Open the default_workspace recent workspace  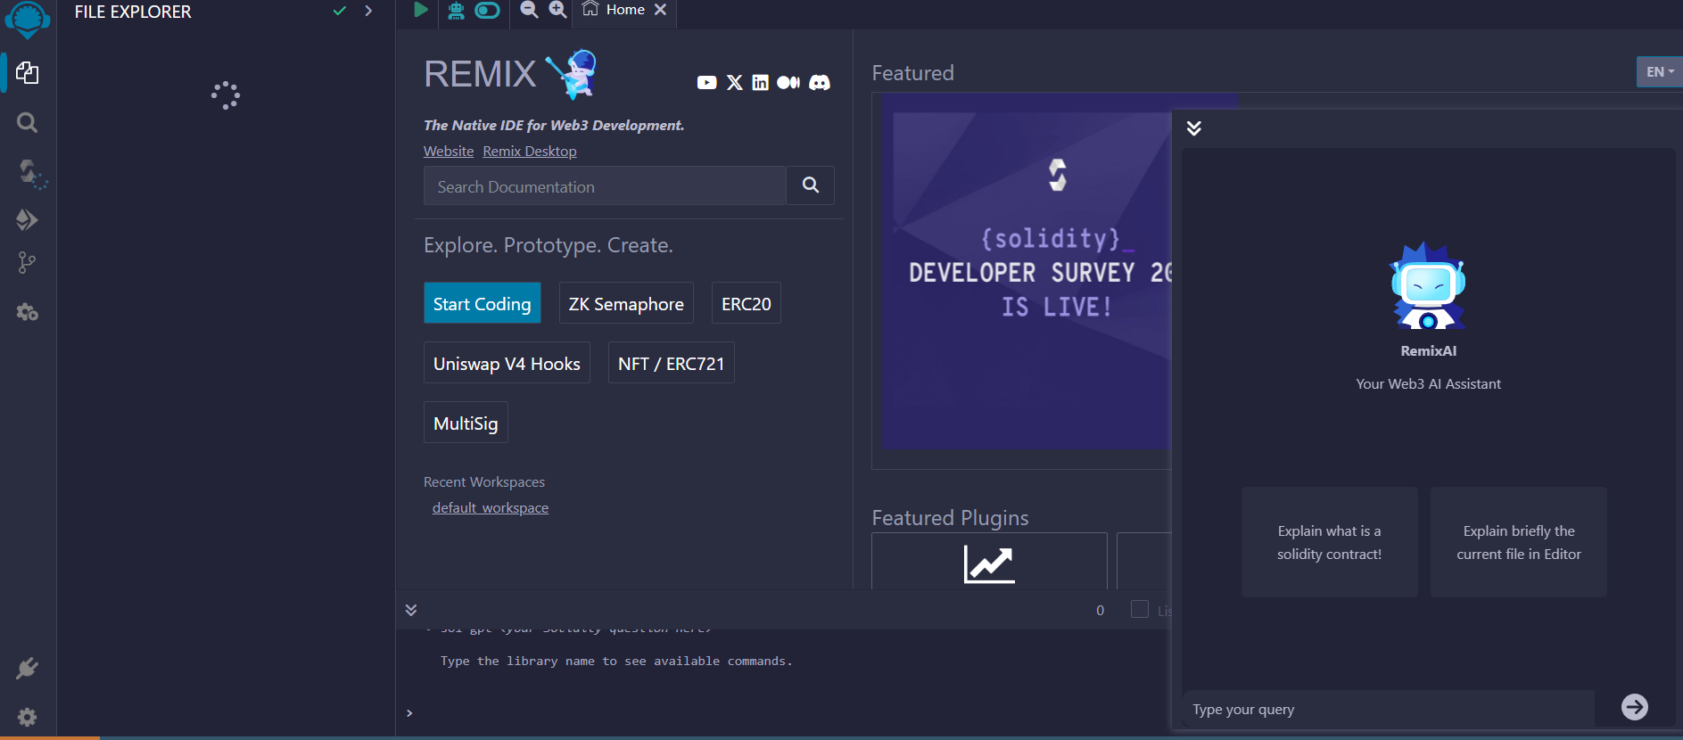pos(491,508)
